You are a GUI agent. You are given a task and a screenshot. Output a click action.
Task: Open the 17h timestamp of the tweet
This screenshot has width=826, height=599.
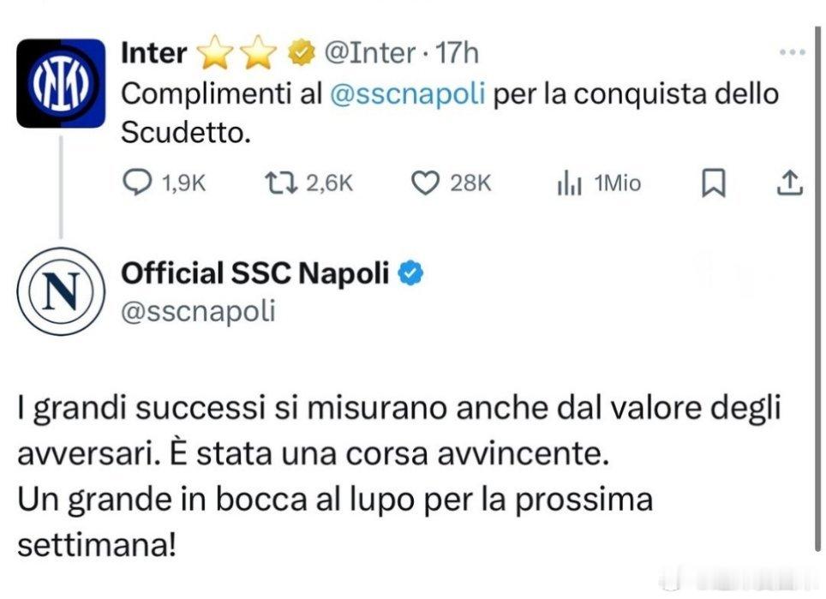coord(457,52)
